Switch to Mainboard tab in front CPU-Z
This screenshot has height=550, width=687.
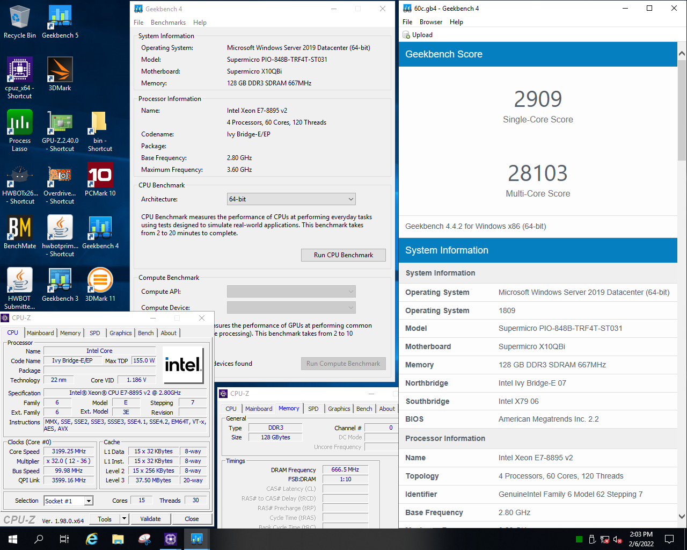40,333
